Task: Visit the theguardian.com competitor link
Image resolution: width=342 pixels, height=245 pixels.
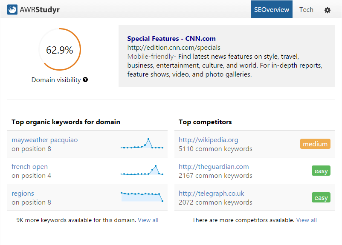Action: click(214, 166)
